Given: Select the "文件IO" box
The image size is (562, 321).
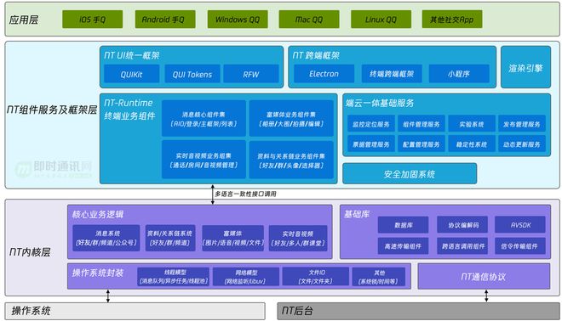Looking at the screenshot, I should pos(316,277).
